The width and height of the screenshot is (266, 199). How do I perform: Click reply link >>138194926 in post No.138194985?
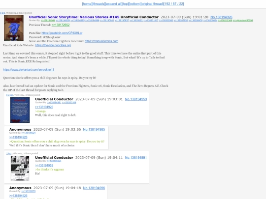(18, 137)
